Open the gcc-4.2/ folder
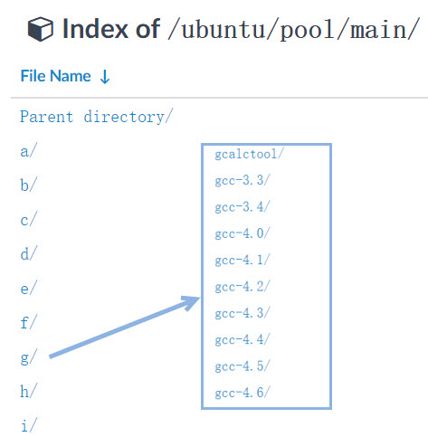 click(243, 287)
